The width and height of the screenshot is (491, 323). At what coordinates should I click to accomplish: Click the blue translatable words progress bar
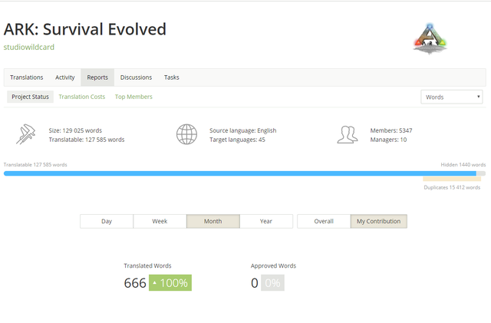point(240,173)
